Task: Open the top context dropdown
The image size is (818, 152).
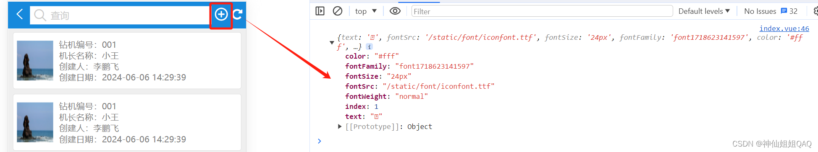Action: (x=366, y=11)
